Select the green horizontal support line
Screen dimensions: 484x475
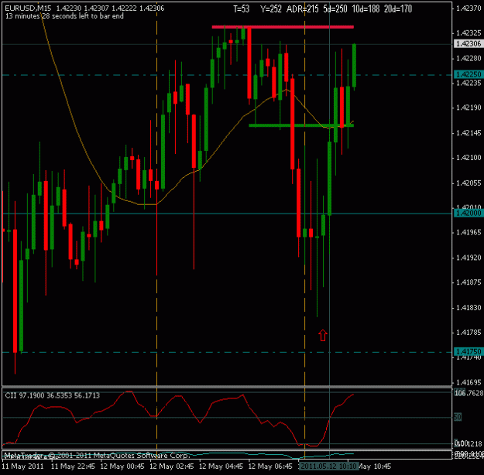click(301, 125)
